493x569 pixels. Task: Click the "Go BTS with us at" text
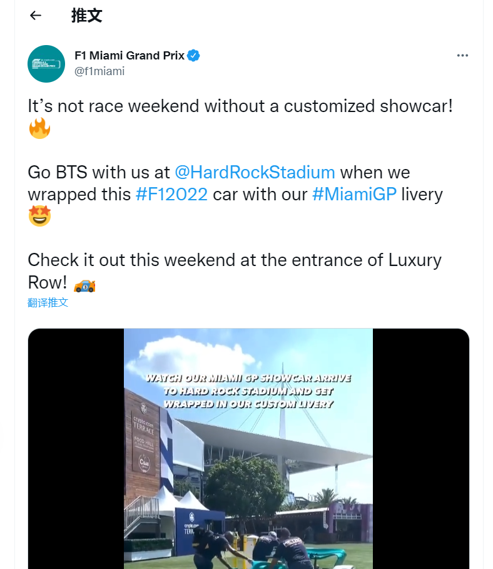coord(98,172)
